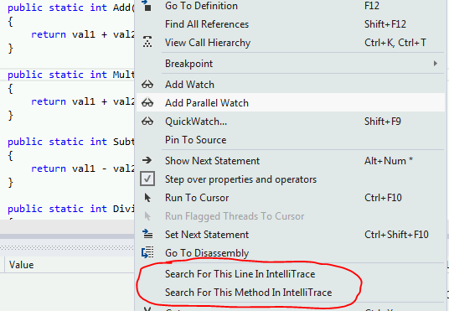Click the Mult method signature line
Image resolution: width=449 pixels, height=311 pixels.
click(x=70, y=75)
